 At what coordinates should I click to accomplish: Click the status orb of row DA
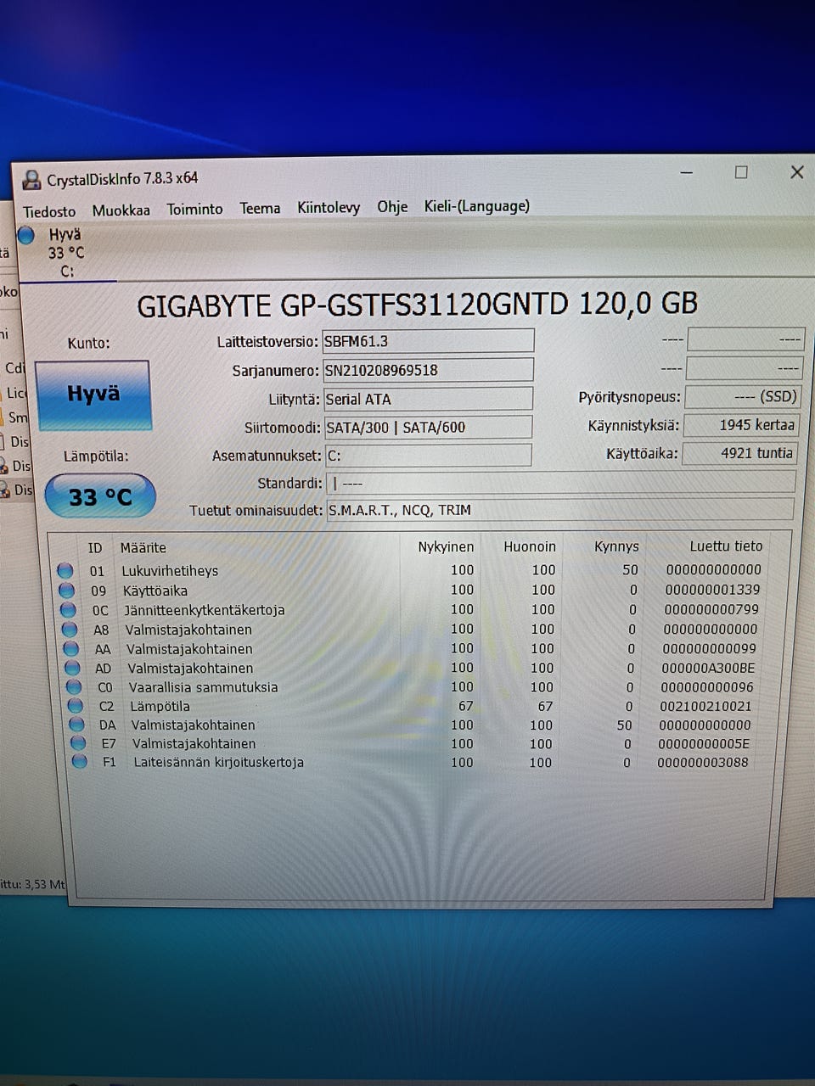[77, 725]
